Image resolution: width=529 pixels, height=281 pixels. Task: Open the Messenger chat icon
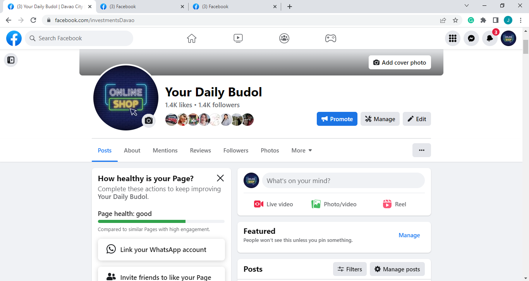tap(471, 38)
